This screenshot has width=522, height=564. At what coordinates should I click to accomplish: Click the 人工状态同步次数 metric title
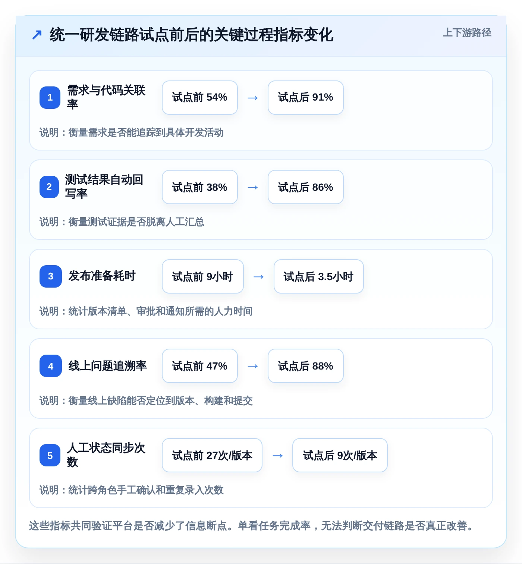[106, 455]
